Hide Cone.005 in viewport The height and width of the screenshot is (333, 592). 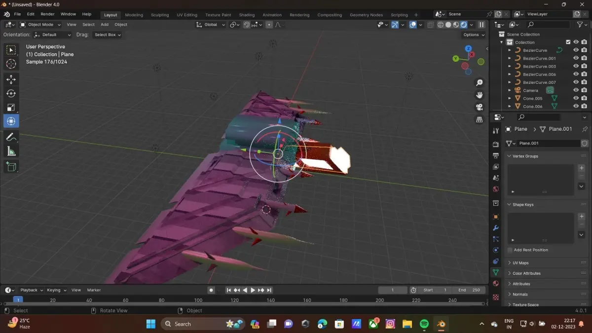click(x=576, y=98)
